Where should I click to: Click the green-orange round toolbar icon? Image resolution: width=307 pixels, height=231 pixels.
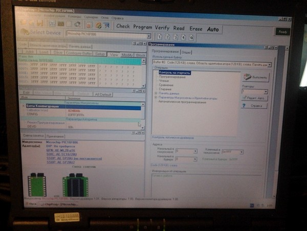pyautogui.click(x=98, y=25)
